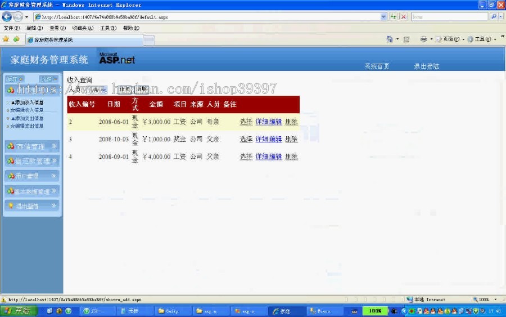This screenshot has width=506, height=317.
Task: Go back with the browser Back arrow
Action: [x=7, y=16]
